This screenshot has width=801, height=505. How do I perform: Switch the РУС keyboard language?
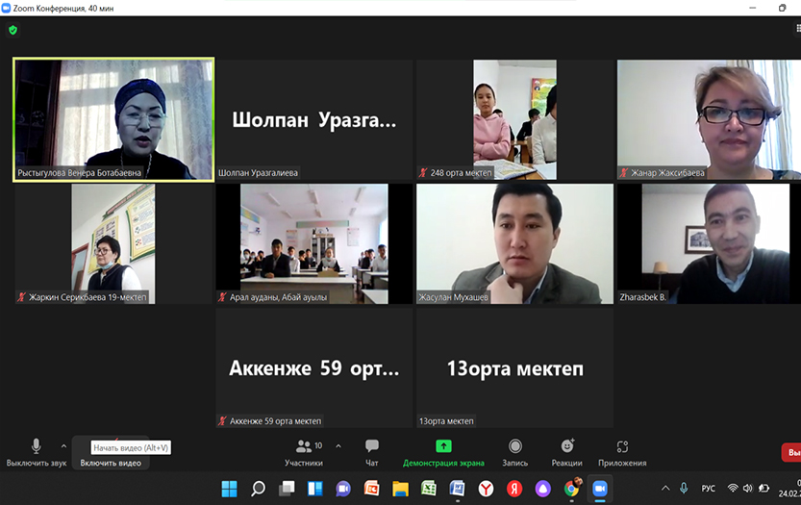[709, 489]
